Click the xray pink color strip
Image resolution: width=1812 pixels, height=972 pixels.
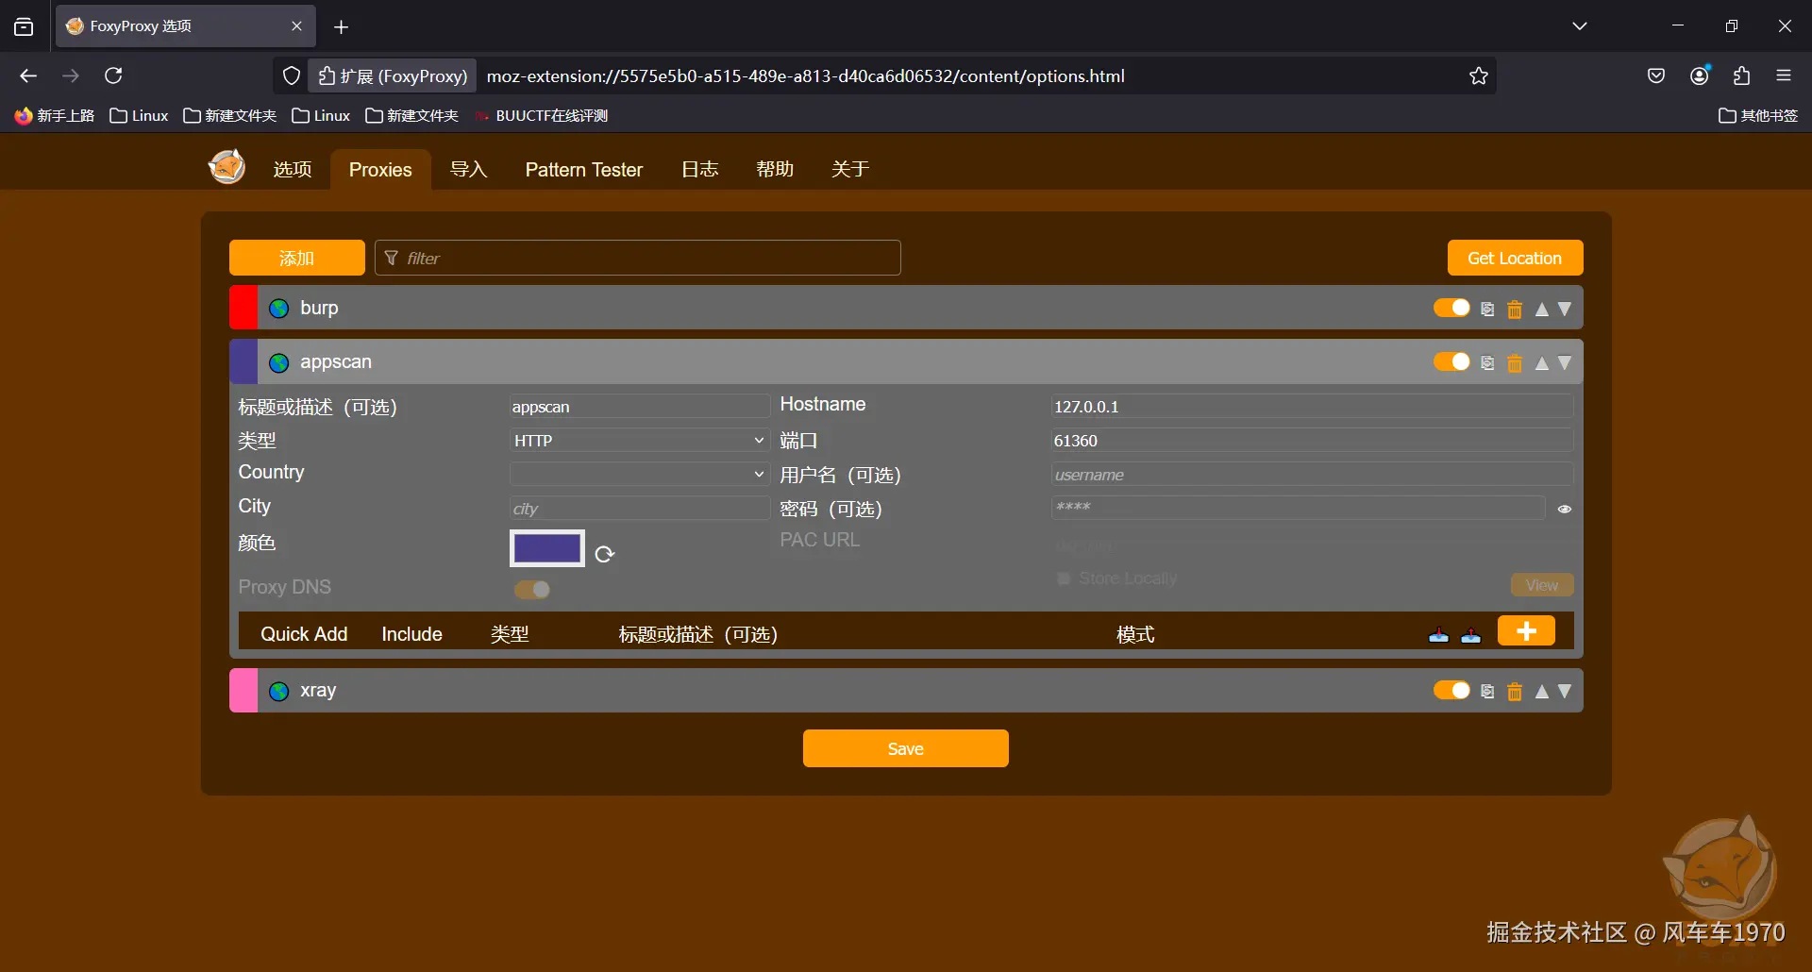243,691
